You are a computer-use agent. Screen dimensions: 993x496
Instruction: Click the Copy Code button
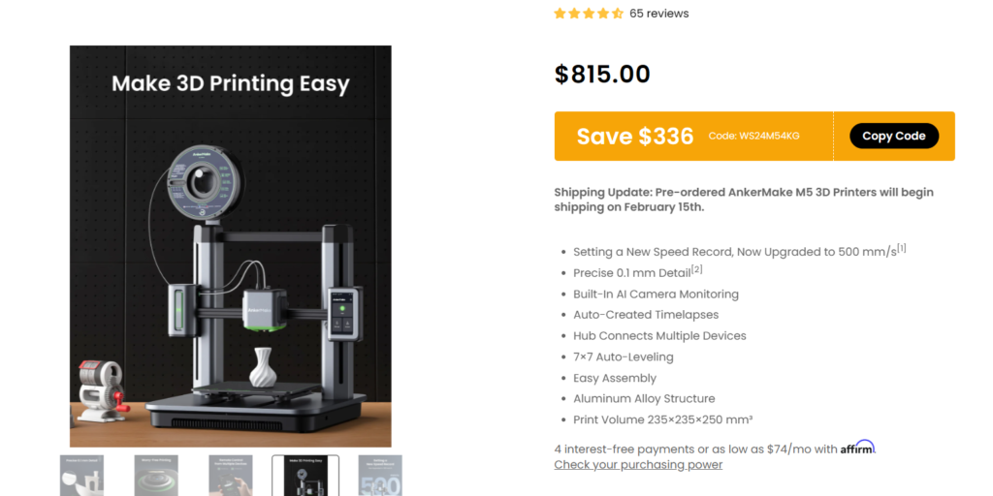point(893,136)
